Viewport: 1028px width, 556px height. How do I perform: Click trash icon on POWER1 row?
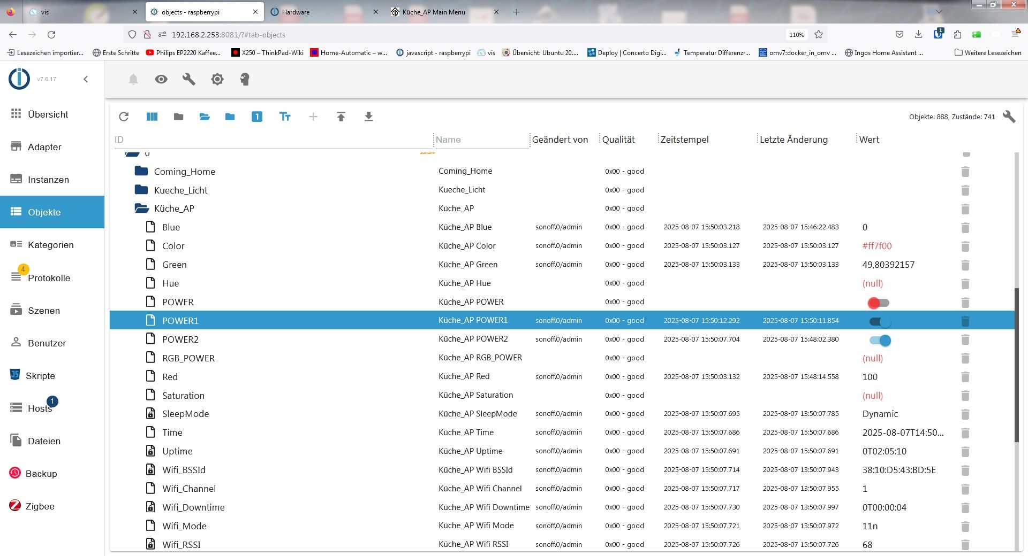pos(965,321)
